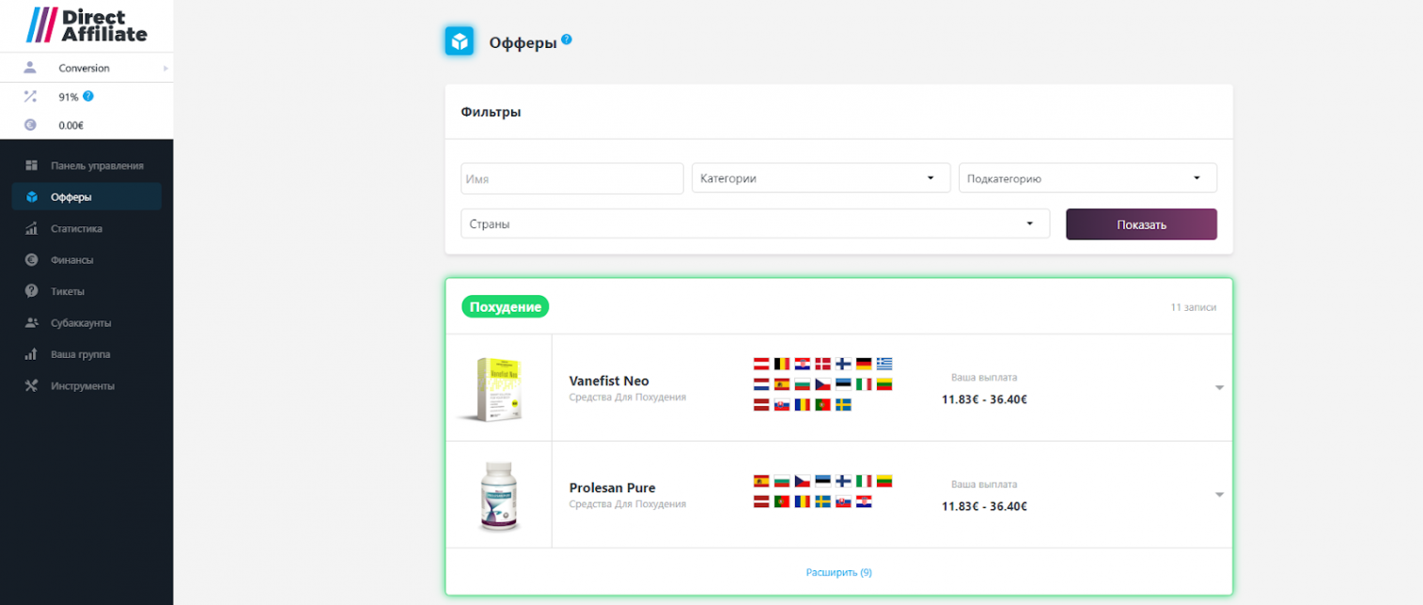This screenshot has height=605, width=1423.
Task: Open the Финансы menu item
Action: point(71,260)
